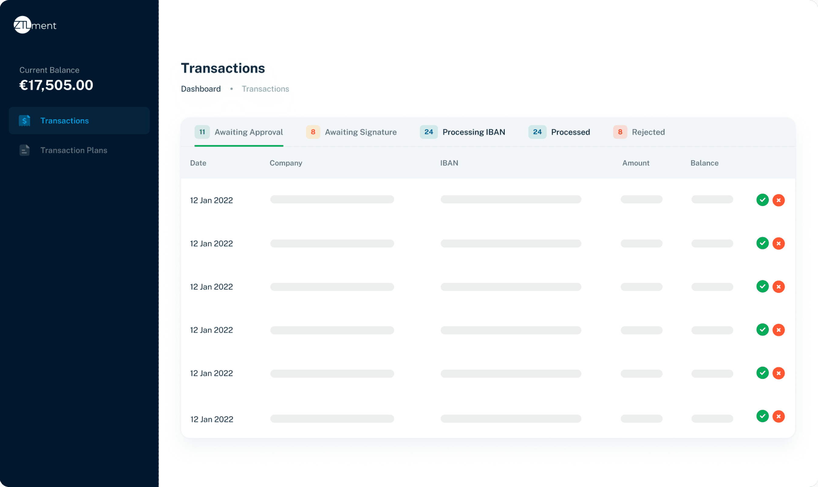This screenshot has height=487, width=818.
Task: Open the Processing IBAN tab
Action: pyautogui.click(x=463, y=132)
